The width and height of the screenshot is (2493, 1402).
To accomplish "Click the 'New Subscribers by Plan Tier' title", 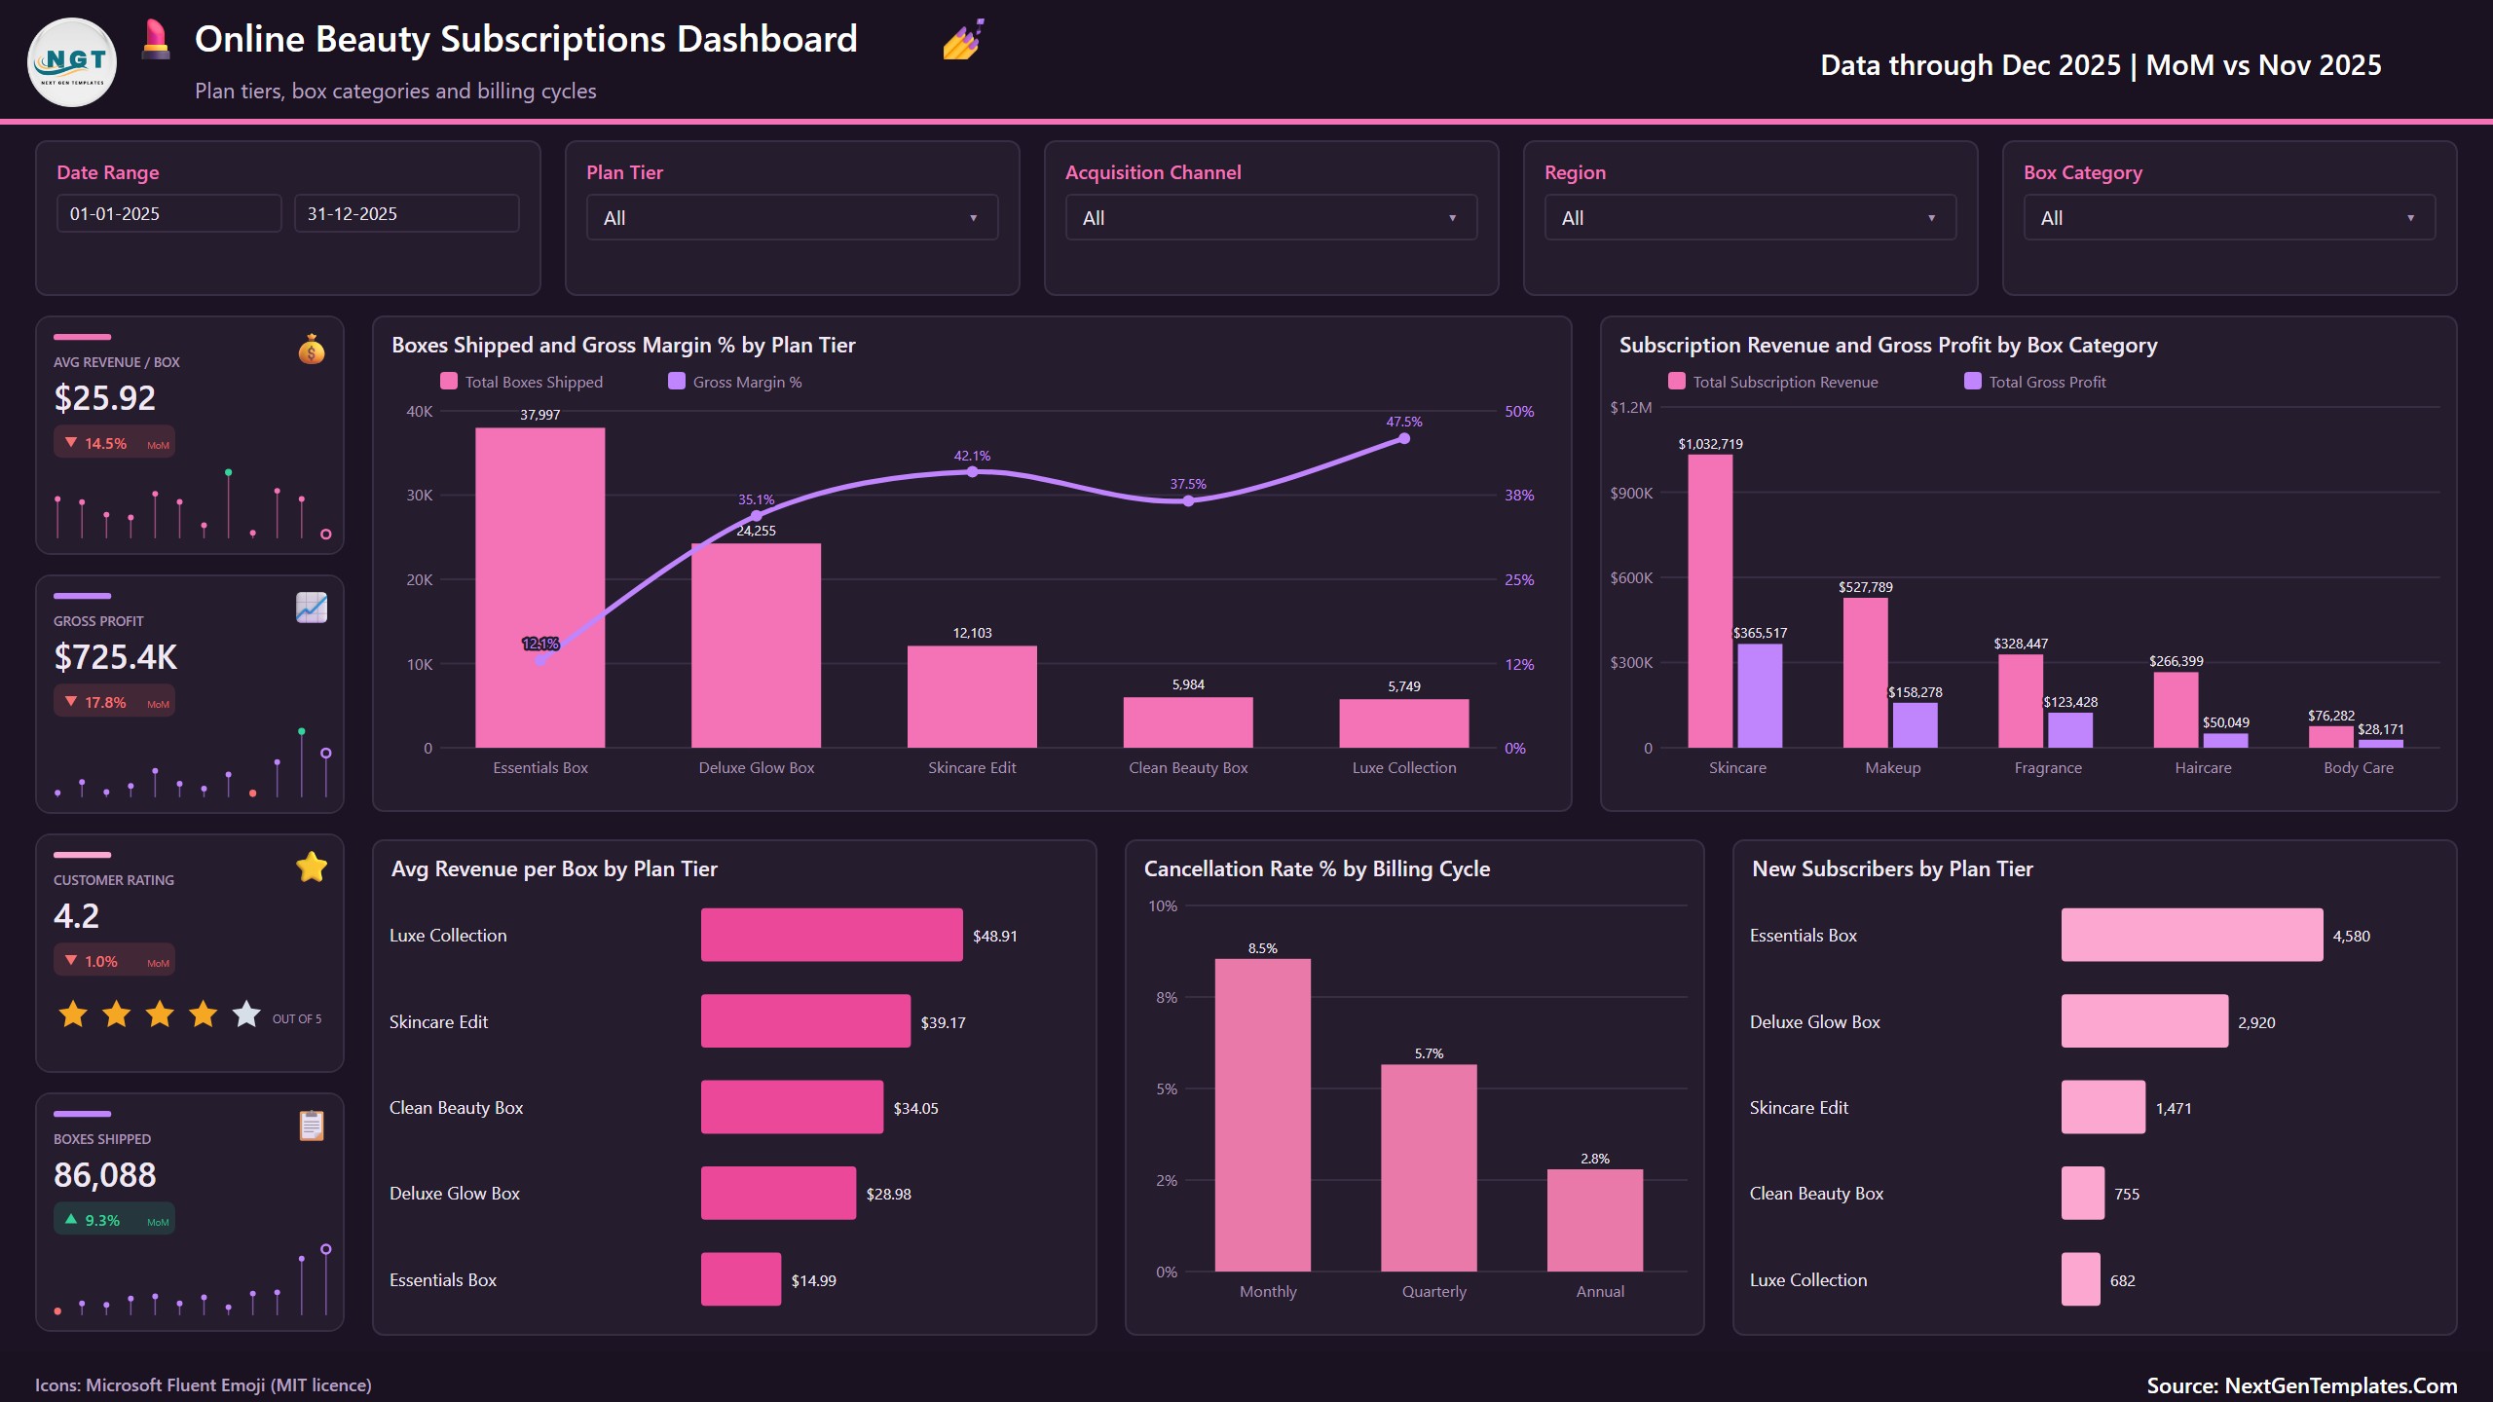I will tap(1892, 868).
